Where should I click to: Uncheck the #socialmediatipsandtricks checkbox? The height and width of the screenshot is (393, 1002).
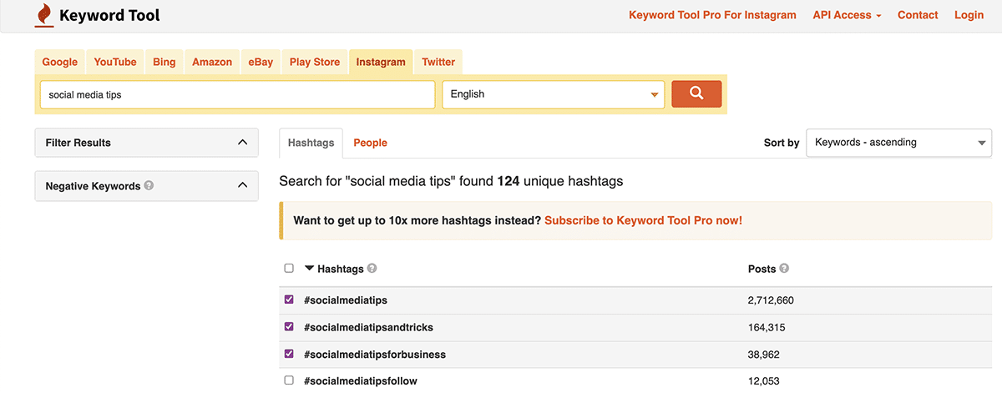289,326
